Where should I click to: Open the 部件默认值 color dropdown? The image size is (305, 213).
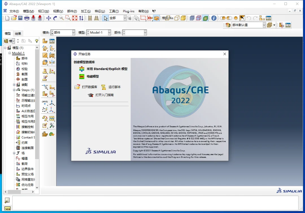(249, 25)
